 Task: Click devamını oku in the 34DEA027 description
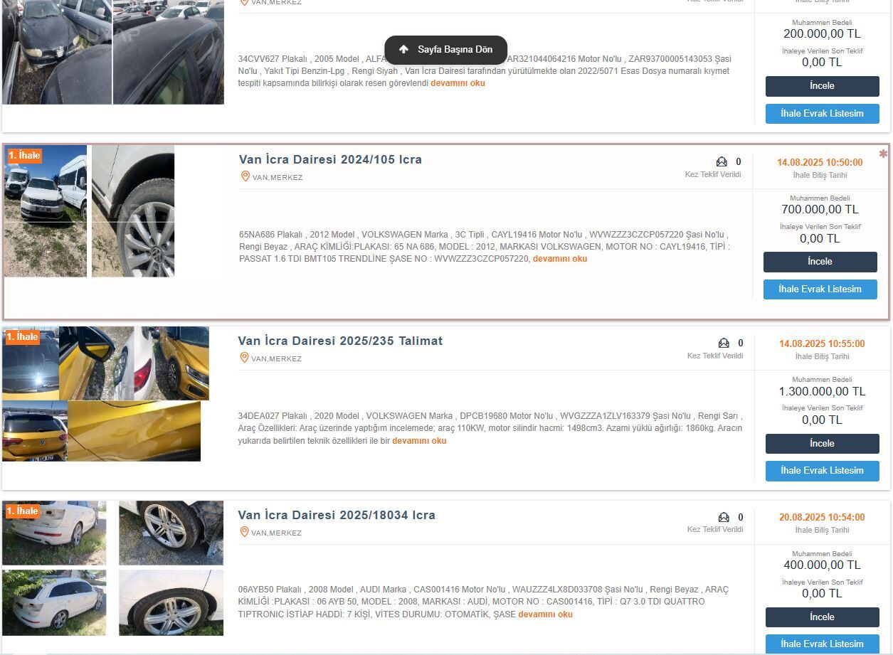(x=419, y=441)
